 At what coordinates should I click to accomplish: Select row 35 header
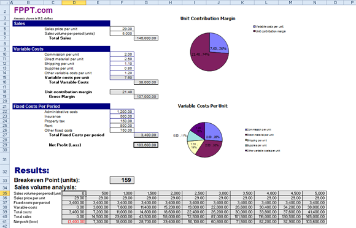tap(4, 193)
